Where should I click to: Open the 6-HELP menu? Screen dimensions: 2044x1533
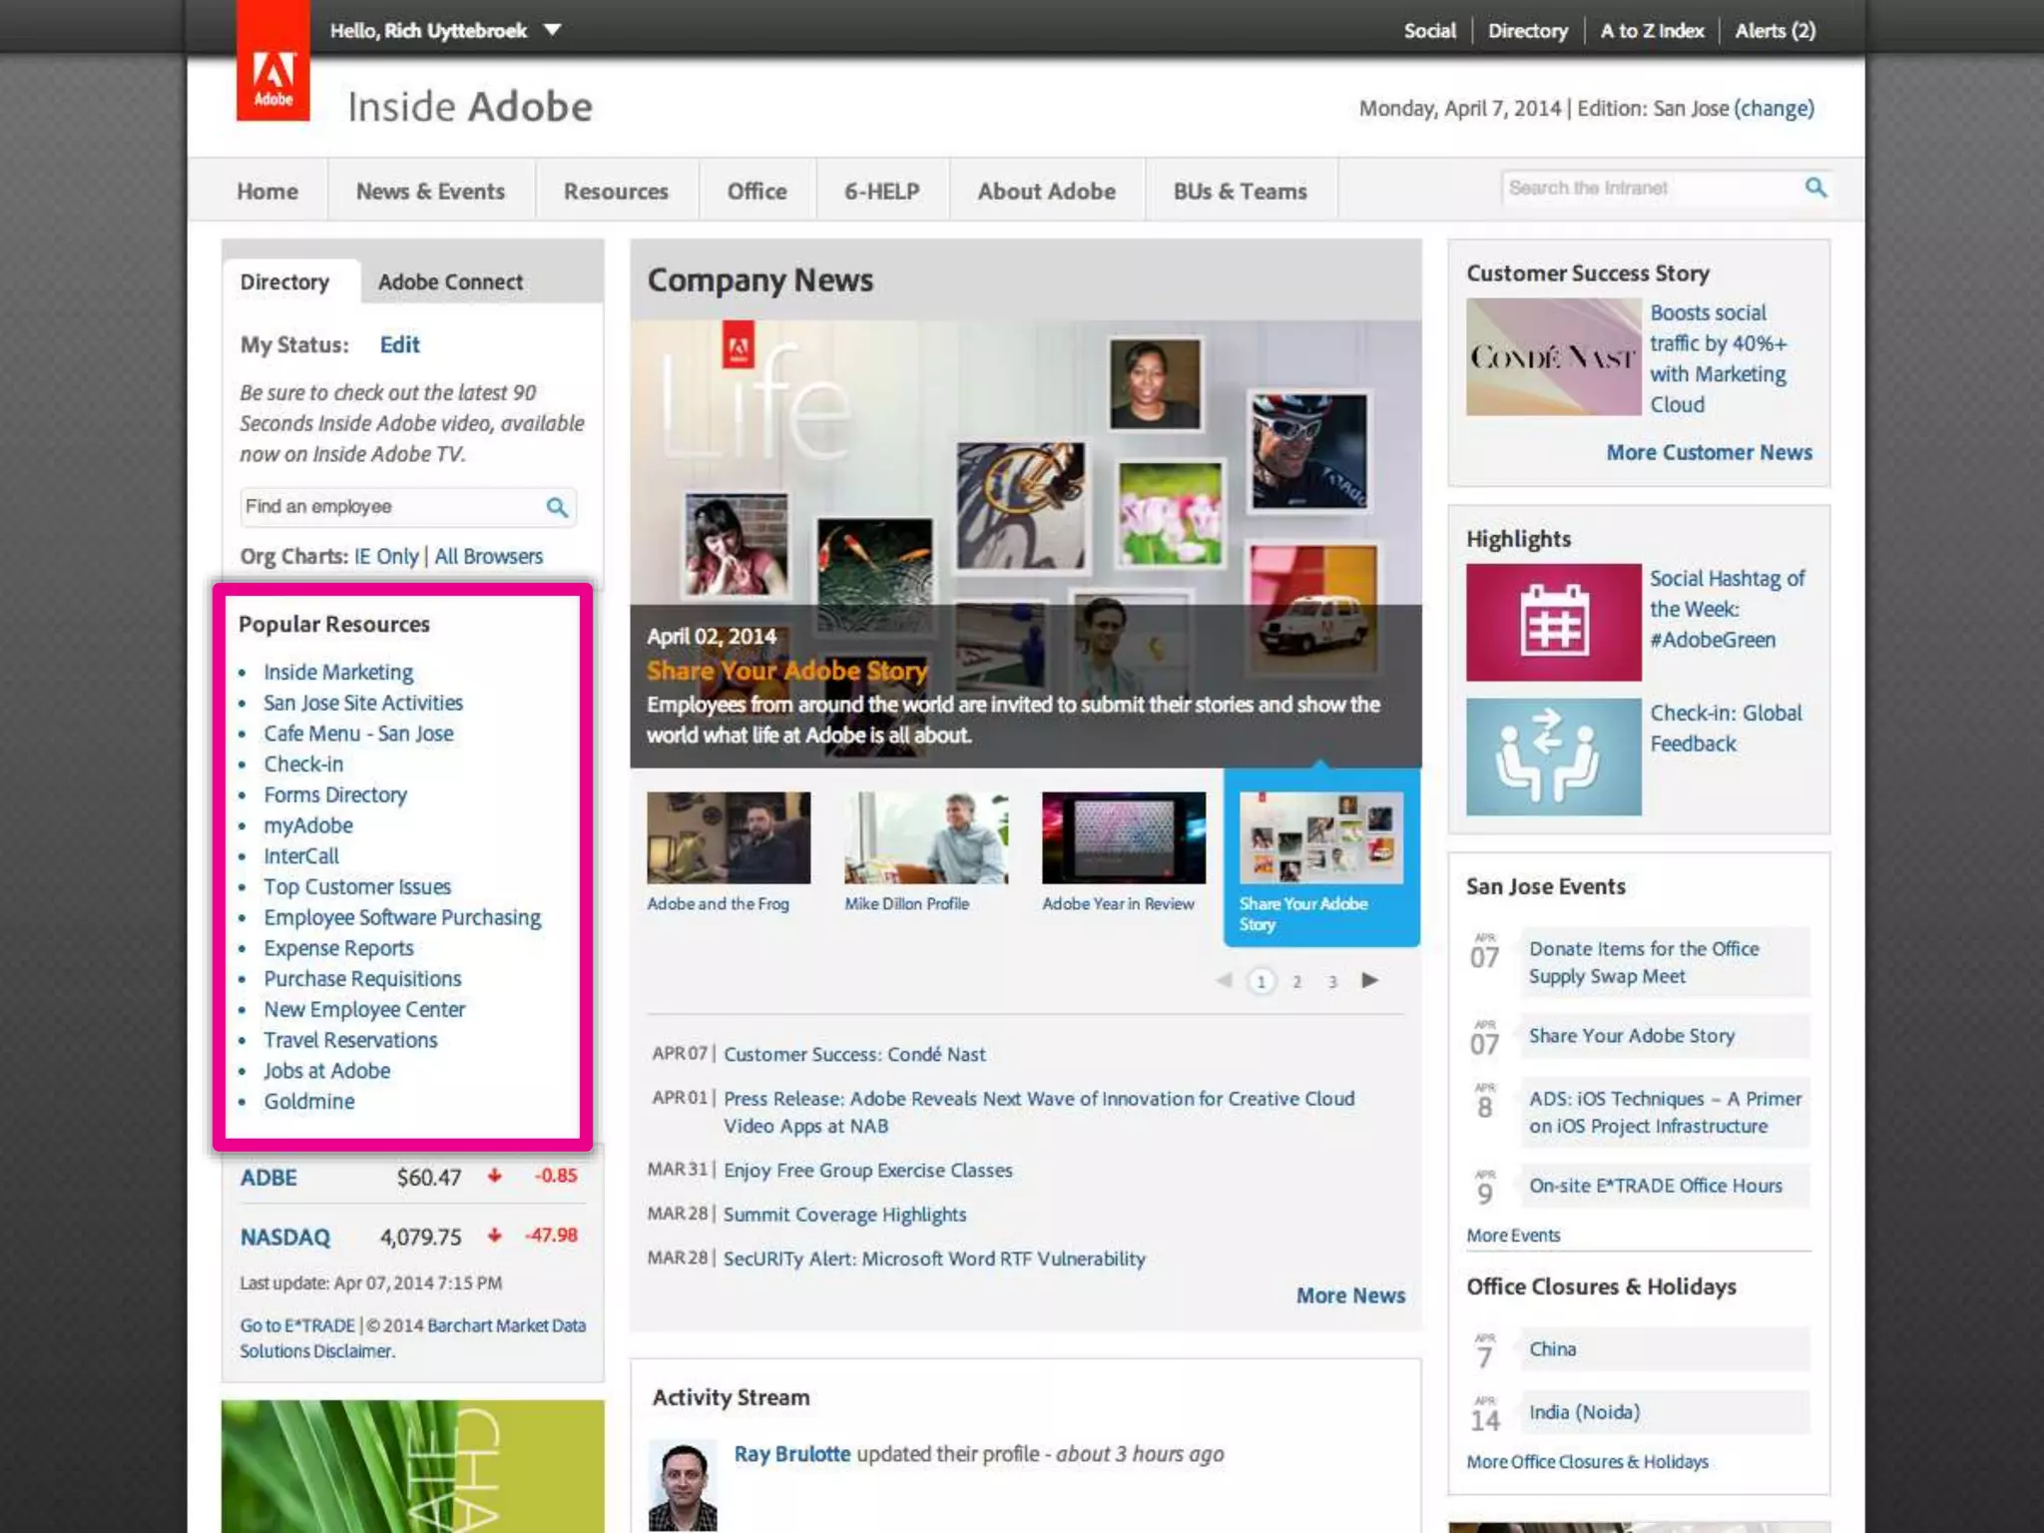pos(882,191)
